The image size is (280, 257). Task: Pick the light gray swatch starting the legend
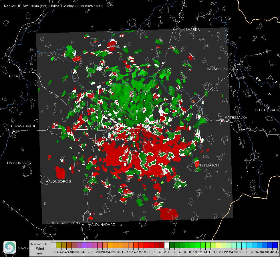coord(53,245)
